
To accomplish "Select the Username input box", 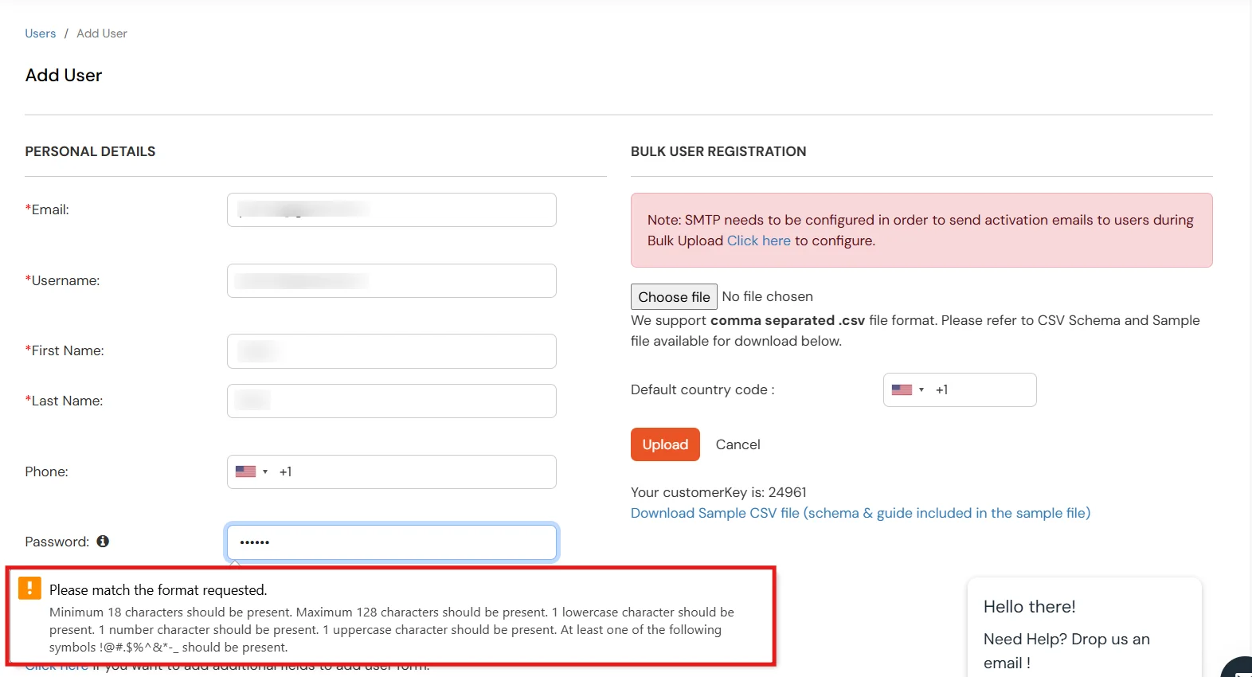I will click(x=390, y=280).
